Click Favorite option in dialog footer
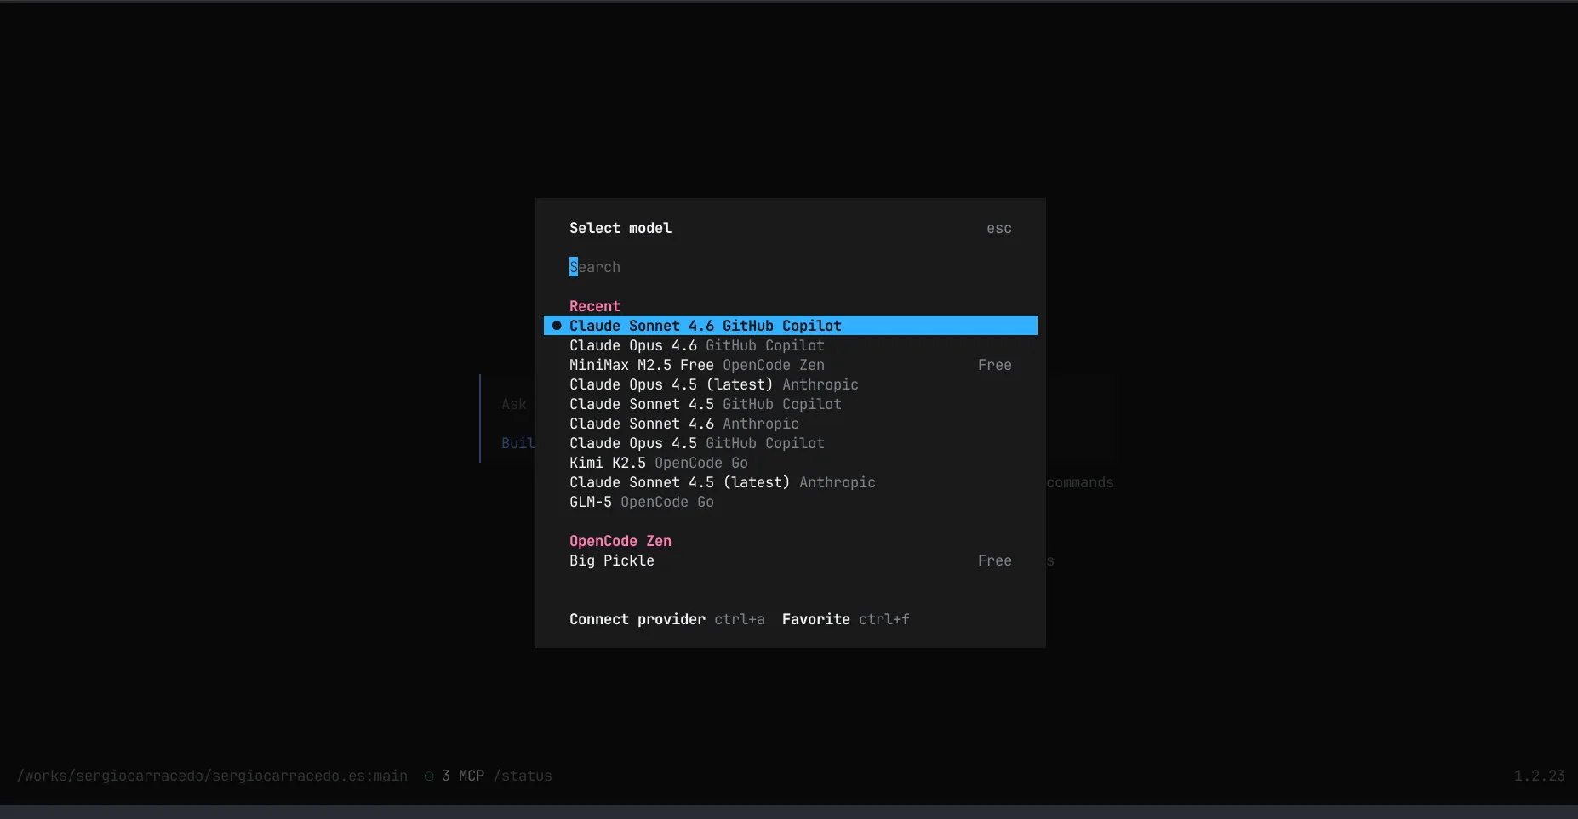This screenshot has width=1578, height=819. tap(815, 619)
